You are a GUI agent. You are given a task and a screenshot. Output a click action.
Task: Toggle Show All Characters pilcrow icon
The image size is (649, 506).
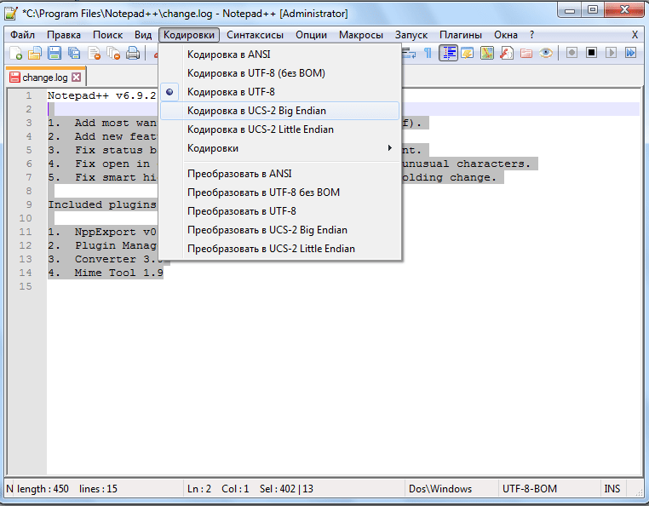click(x=428, y=53)
